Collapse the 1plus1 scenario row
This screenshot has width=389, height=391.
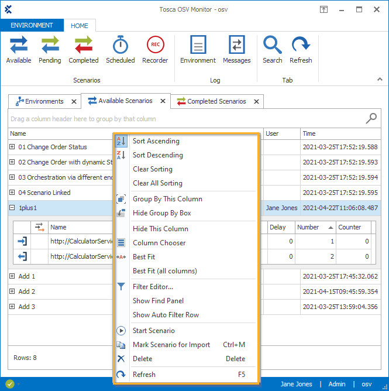[12, 208]
